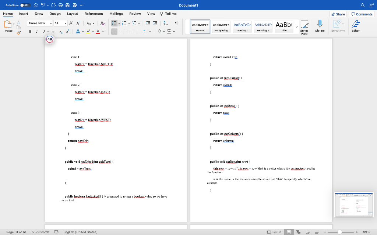Go to the Layout tab
The image size is (377, 235).
(73, 14)
